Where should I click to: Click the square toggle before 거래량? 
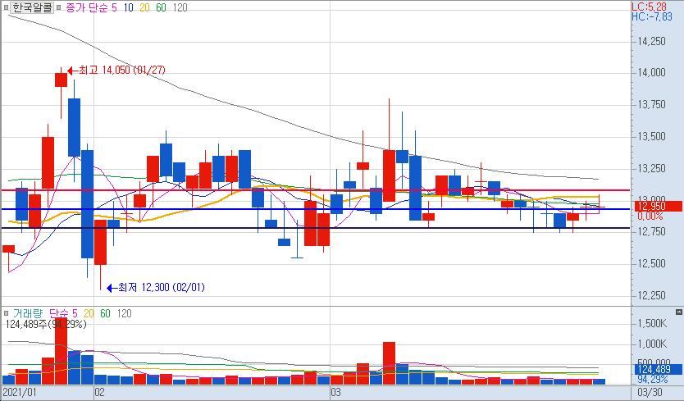pyautogui.click(x=6, y=313)
